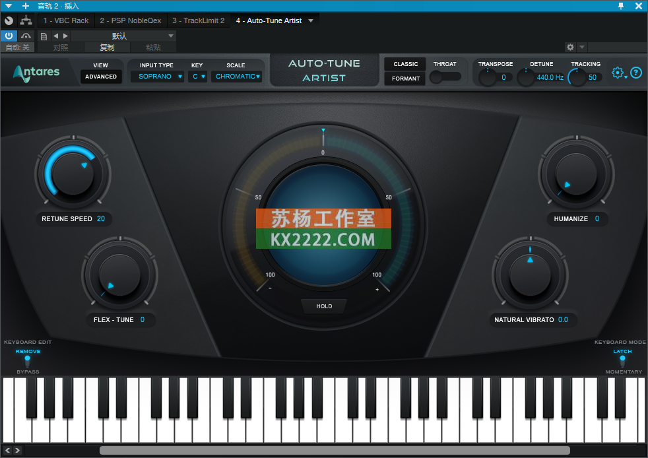This screenshot has height=458, width=648.
Task: Click the FLEX - TUNE value 0
Action: [x=142, y=319]
